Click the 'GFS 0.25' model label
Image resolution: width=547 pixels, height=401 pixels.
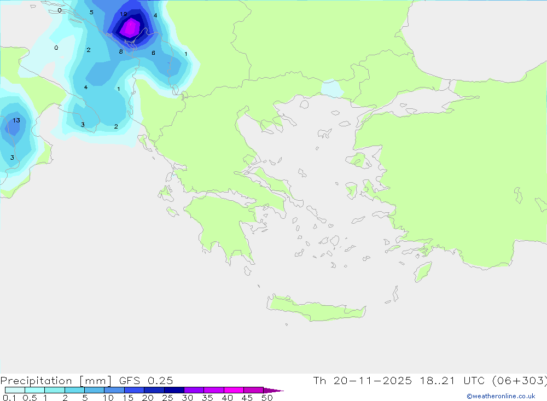coord(146,380)
